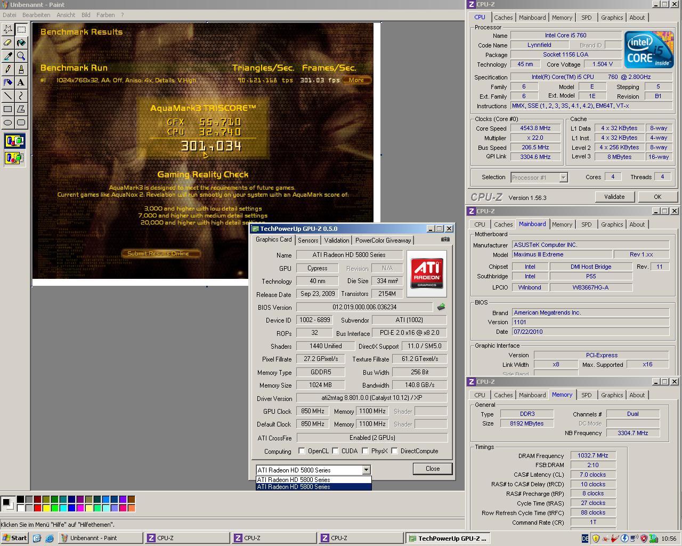
Task: Switch to the Validation tab in GPU-Z
Action: coord(337,240)
